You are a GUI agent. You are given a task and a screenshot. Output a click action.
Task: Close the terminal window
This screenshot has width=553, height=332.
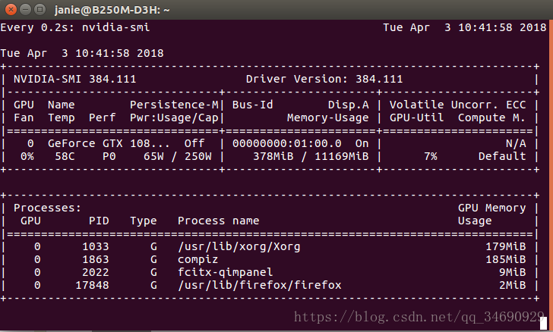coord(11,10)
